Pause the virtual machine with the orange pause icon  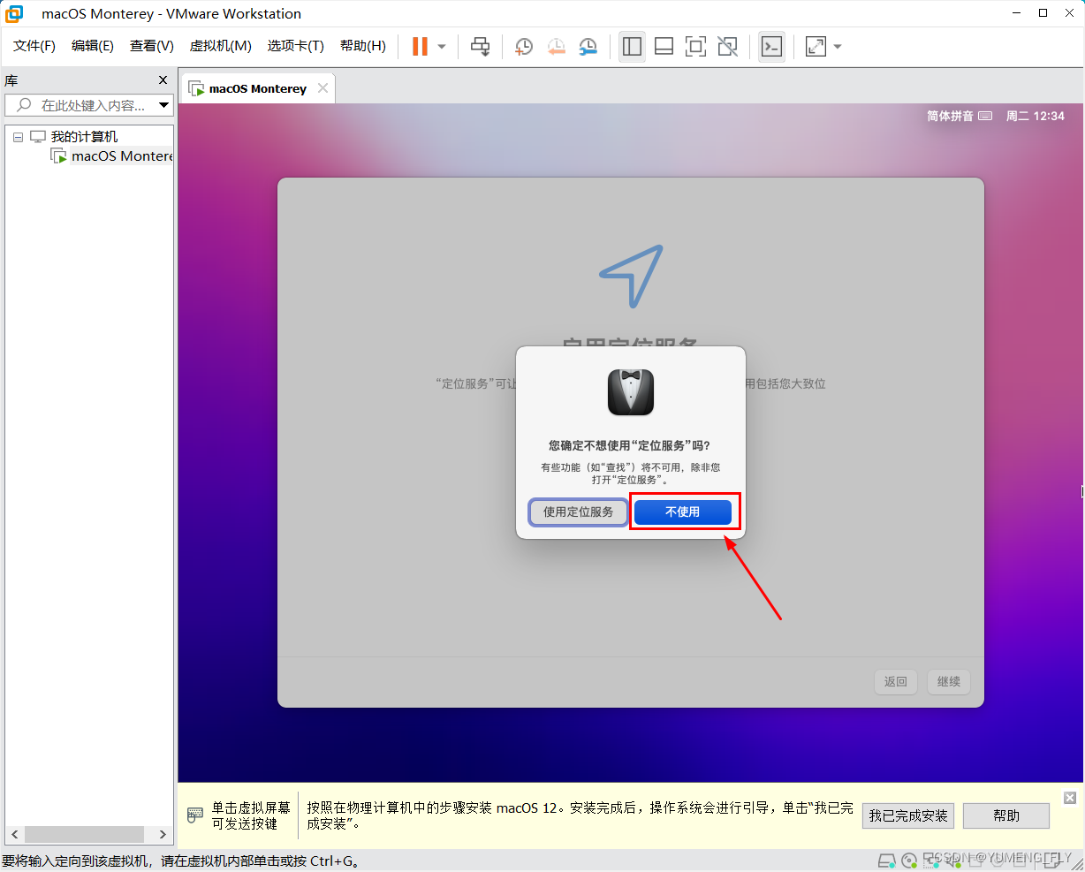tap(420, 46)
